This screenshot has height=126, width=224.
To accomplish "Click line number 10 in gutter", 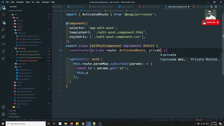I will tap(61, 50).
